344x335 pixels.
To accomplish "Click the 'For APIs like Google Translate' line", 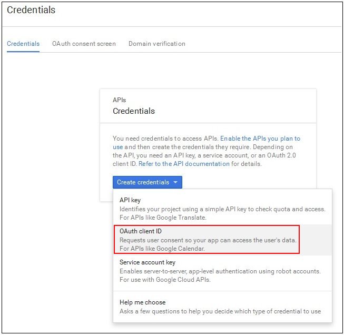I will coord(163,218).
